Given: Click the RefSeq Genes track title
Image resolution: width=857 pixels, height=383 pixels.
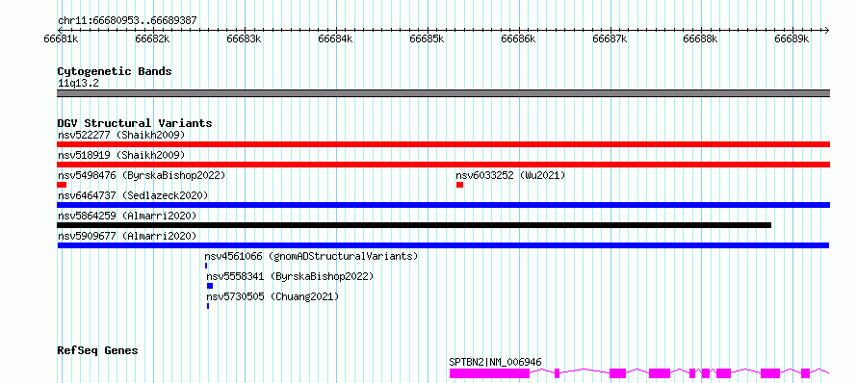Looking at the screenshot, I should click(98, 351).
